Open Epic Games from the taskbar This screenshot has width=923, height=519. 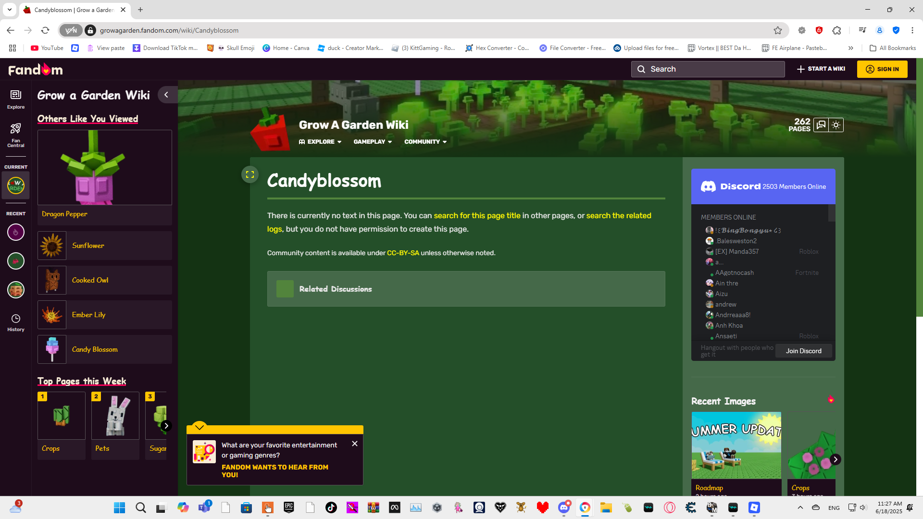click(x=289, y=507)
